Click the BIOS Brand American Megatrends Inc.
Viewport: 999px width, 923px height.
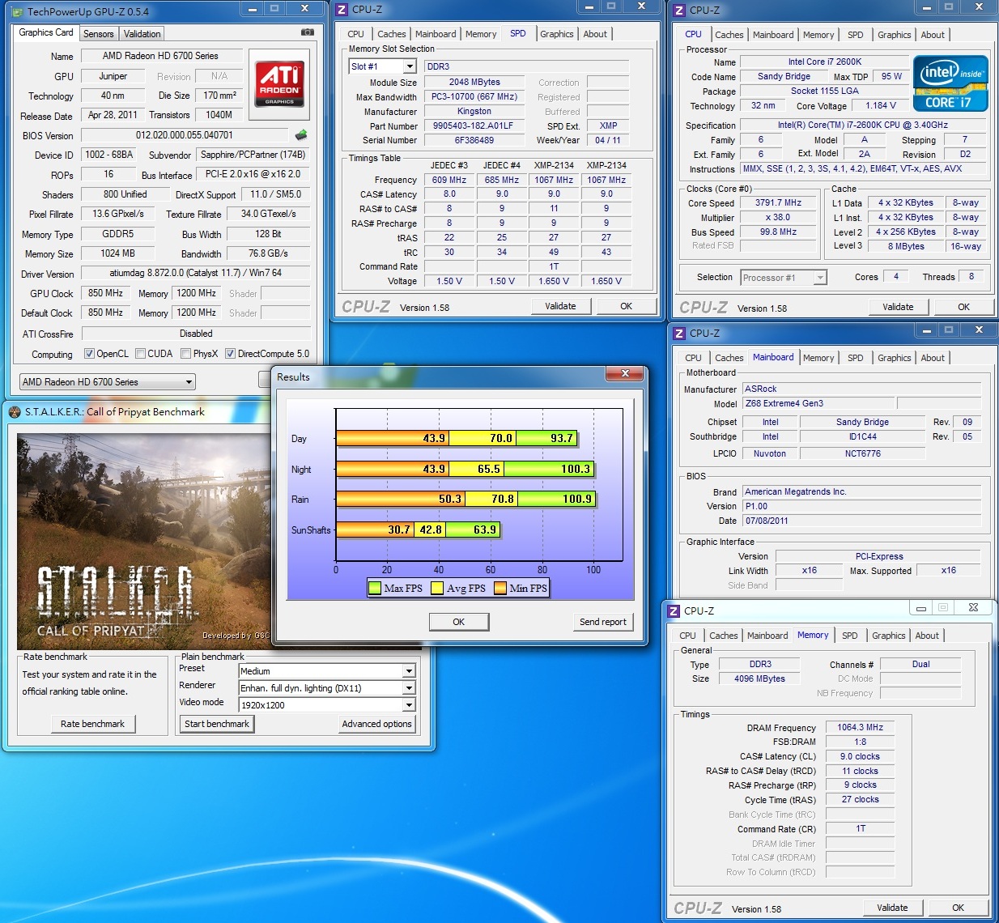[861, 491]
